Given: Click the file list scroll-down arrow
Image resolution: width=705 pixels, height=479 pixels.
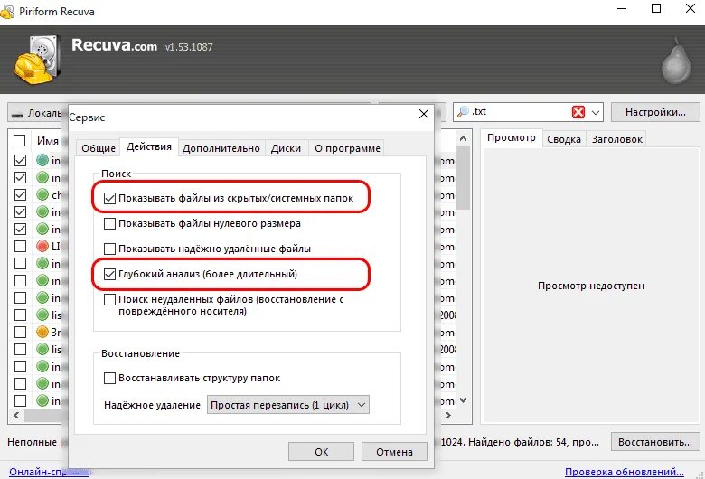Looking at the screenshot, I should point(463,400).
